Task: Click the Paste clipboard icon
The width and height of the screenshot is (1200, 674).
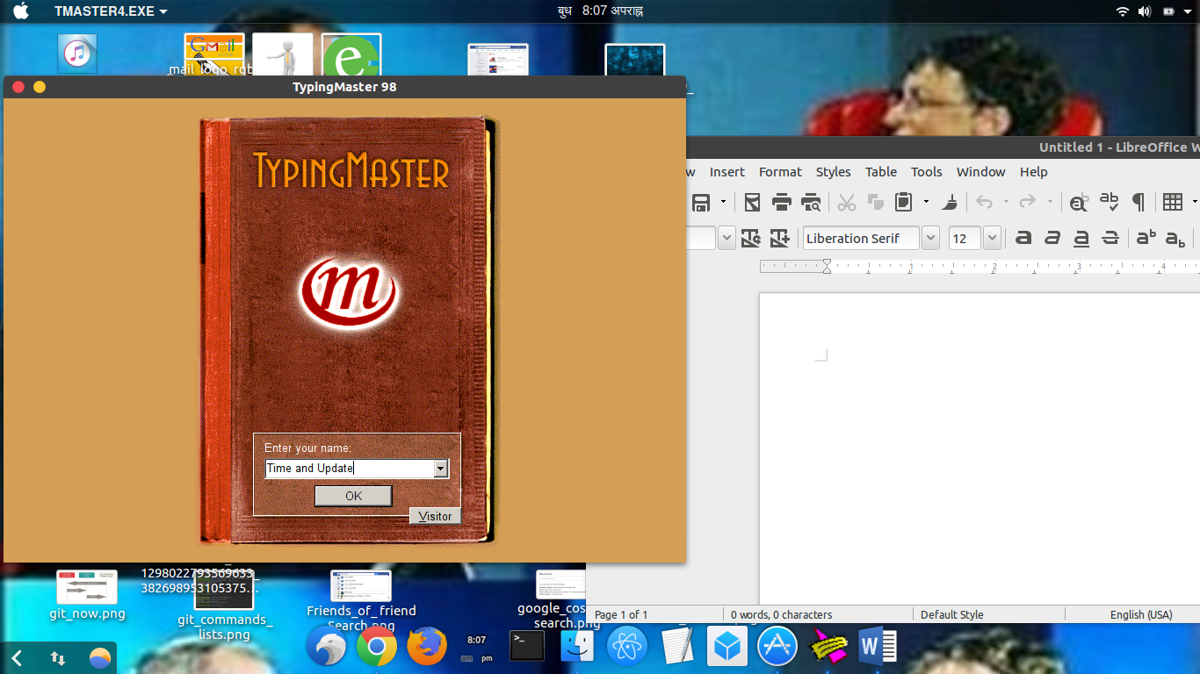Action: tap(903, 203)
